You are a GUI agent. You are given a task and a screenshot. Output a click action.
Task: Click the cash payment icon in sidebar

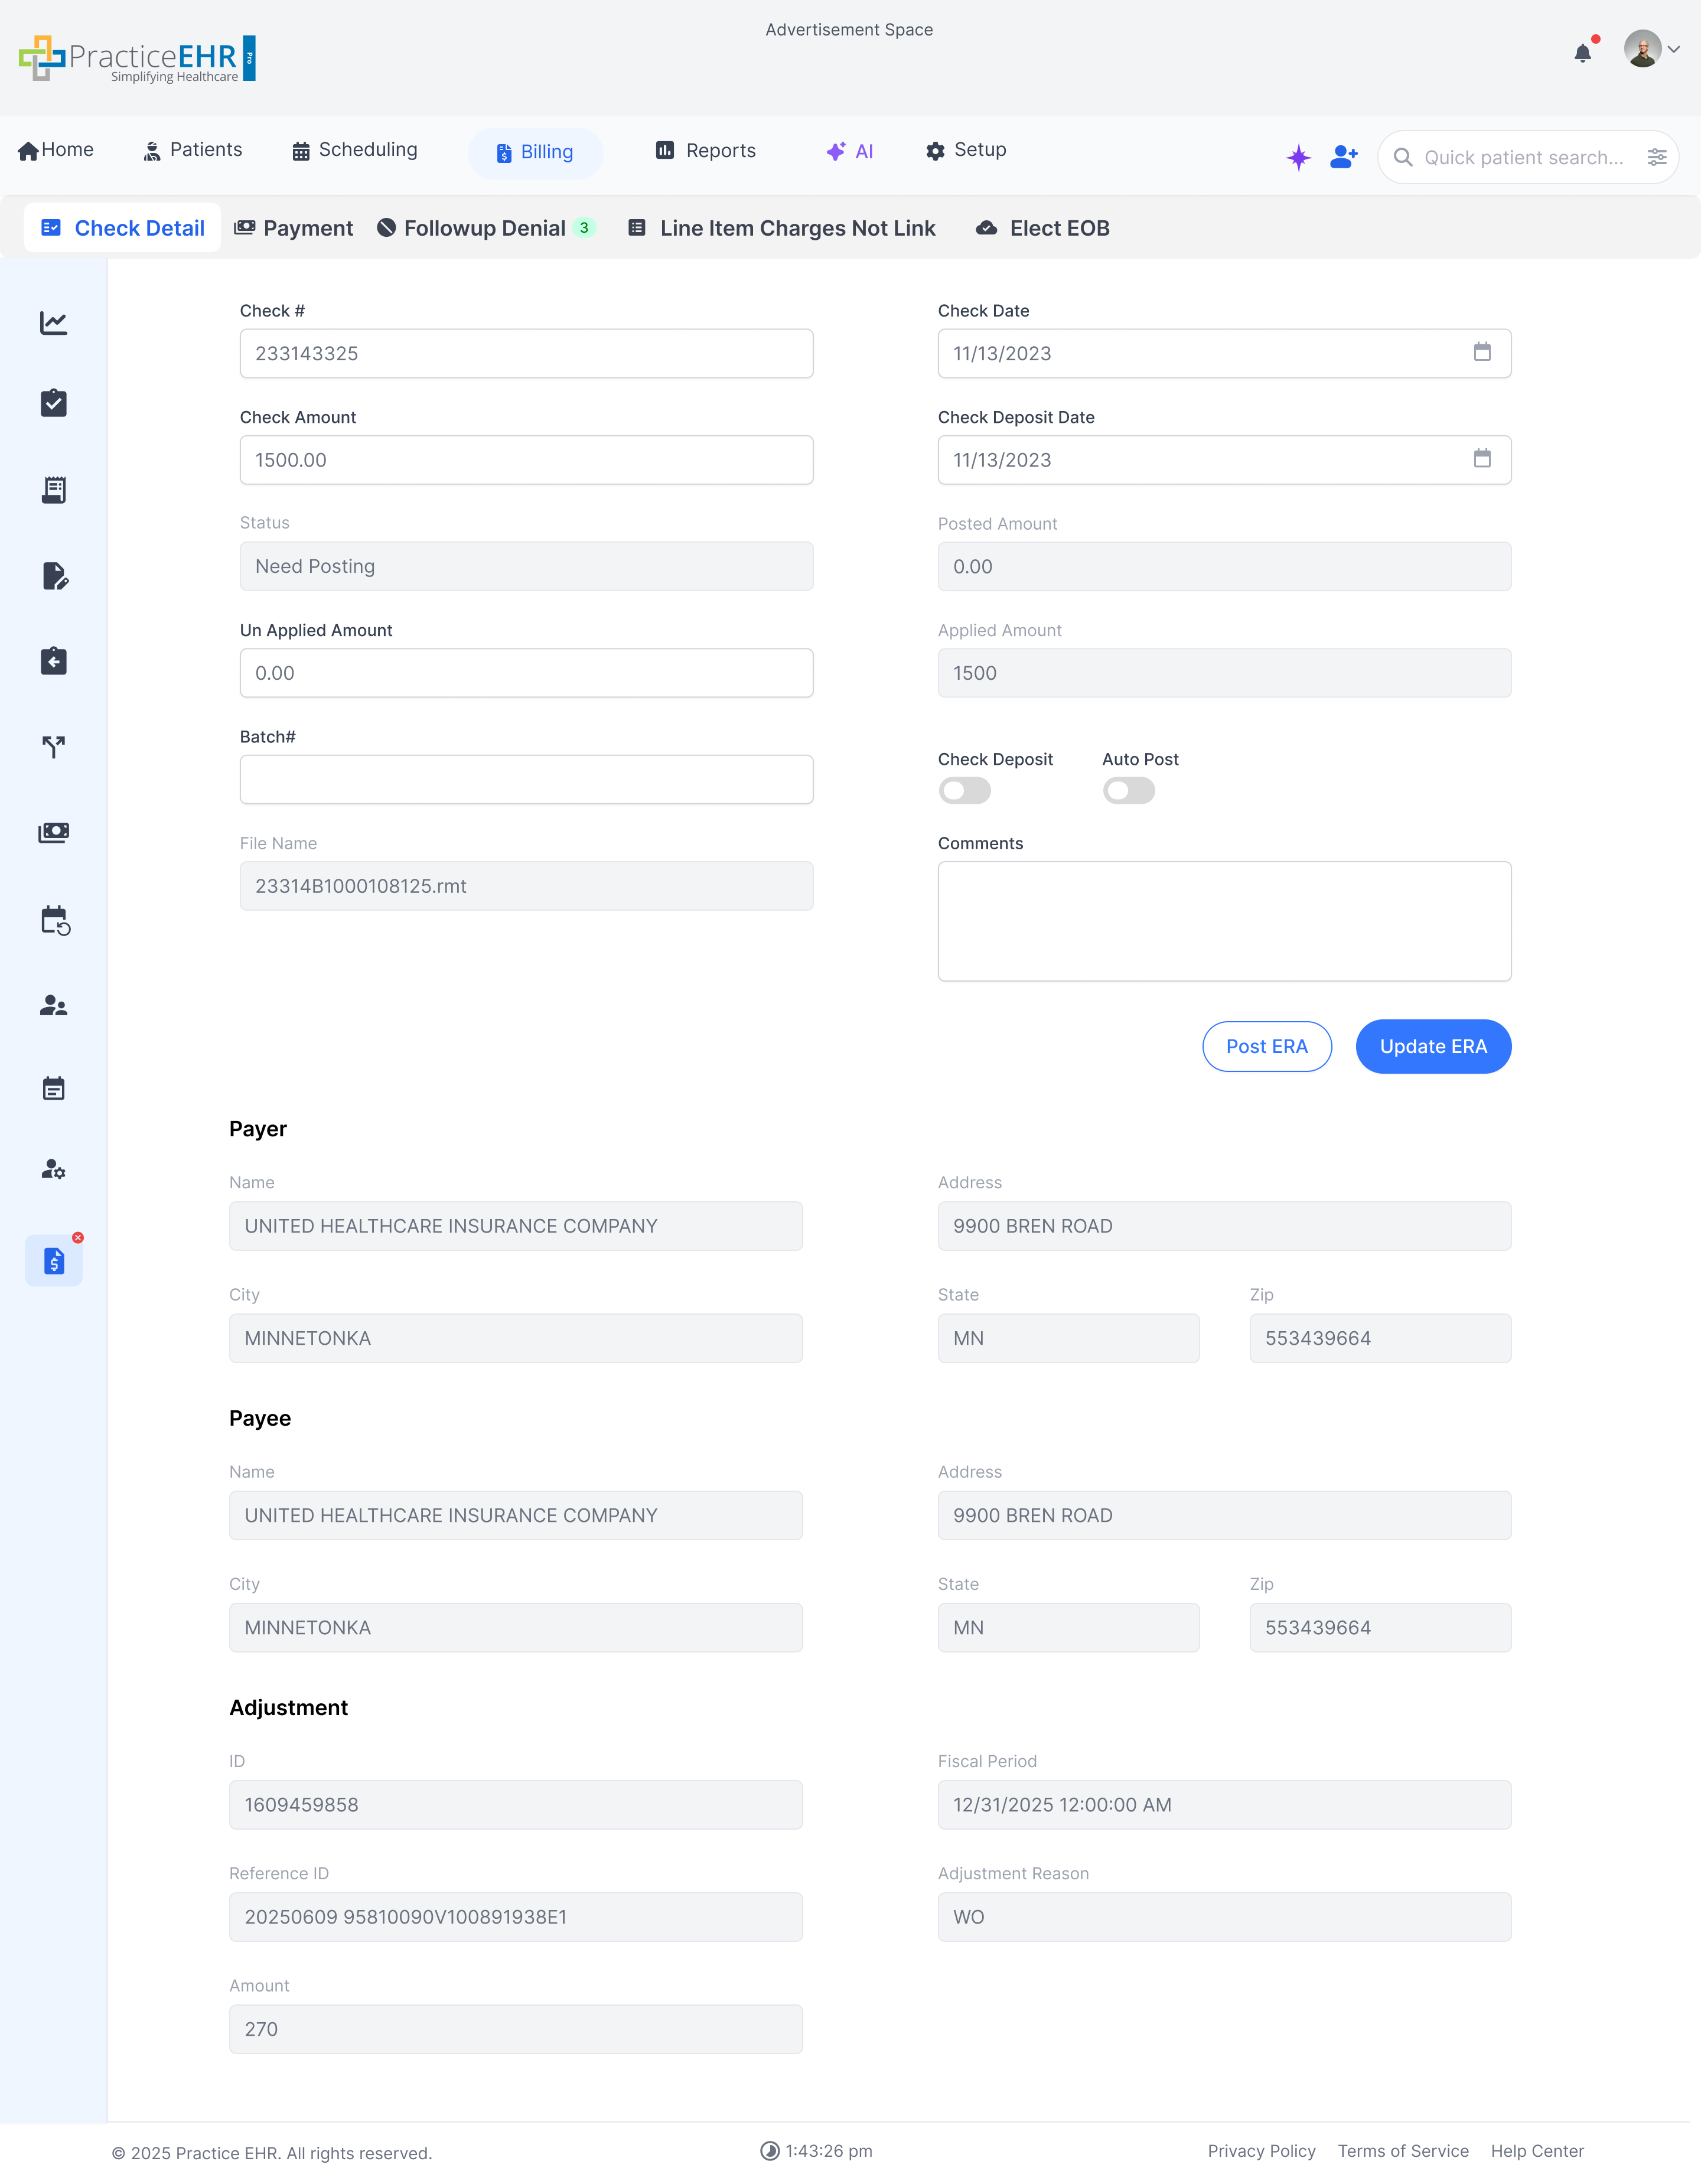click(53, 832)
